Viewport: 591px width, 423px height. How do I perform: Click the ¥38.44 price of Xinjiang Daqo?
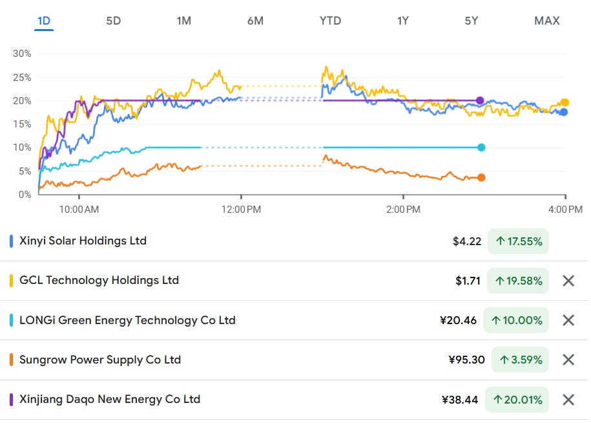pos(459,400)
